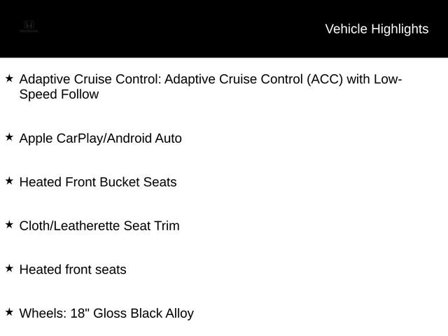Click the black header banner
The image size is (448, 336).
coord(224,29)
